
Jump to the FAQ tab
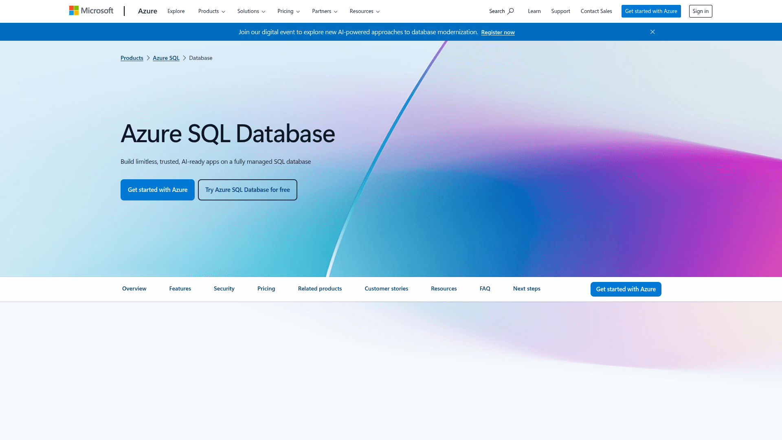point(485,288)
